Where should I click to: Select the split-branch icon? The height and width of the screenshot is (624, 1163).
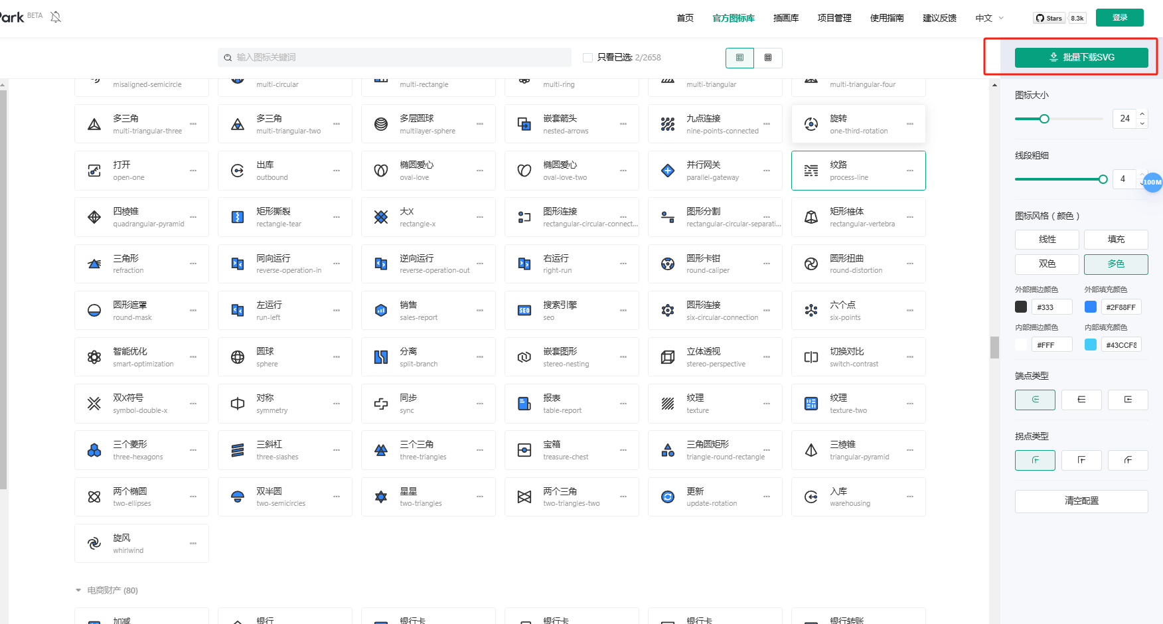tap(428, 357)
